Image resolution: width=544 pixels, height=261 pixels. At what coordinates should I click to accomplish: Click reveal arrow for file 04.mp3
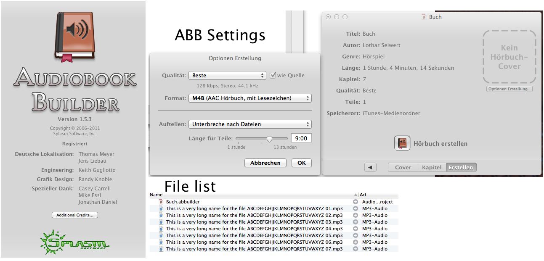coord(356,229)
